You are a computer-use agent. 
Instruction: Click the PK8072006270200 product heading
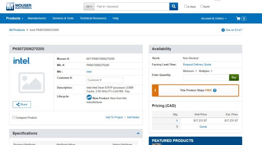(x=28, y=49)
